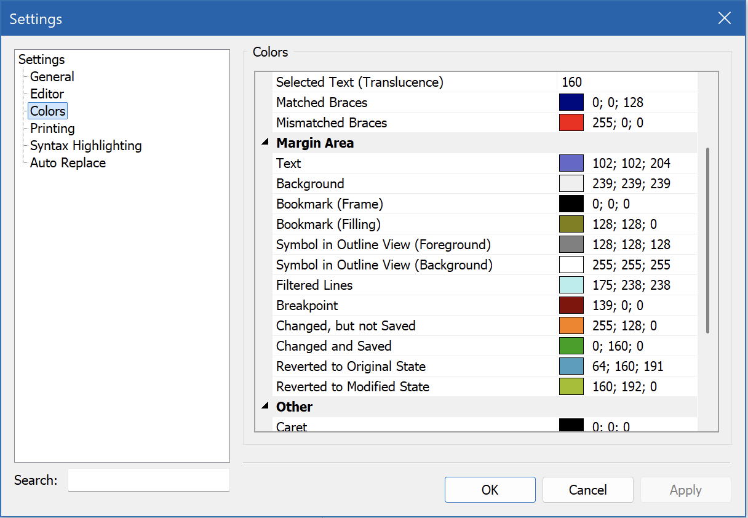
Task: Click the value 139; 0; 0
Action: [x=618, y=305]
